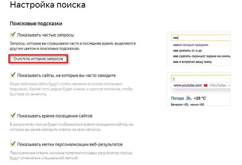Select the suggestion "какой сегодня праздник"
This screenshot has height=165, width=242.
point(191,45)
